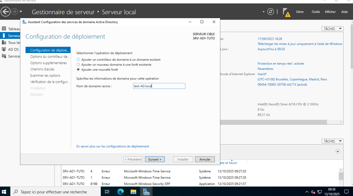Open 'En savoir plus sur les configurations' link
The width and height of the screenshot is (353, 196).
click(112, 146)
